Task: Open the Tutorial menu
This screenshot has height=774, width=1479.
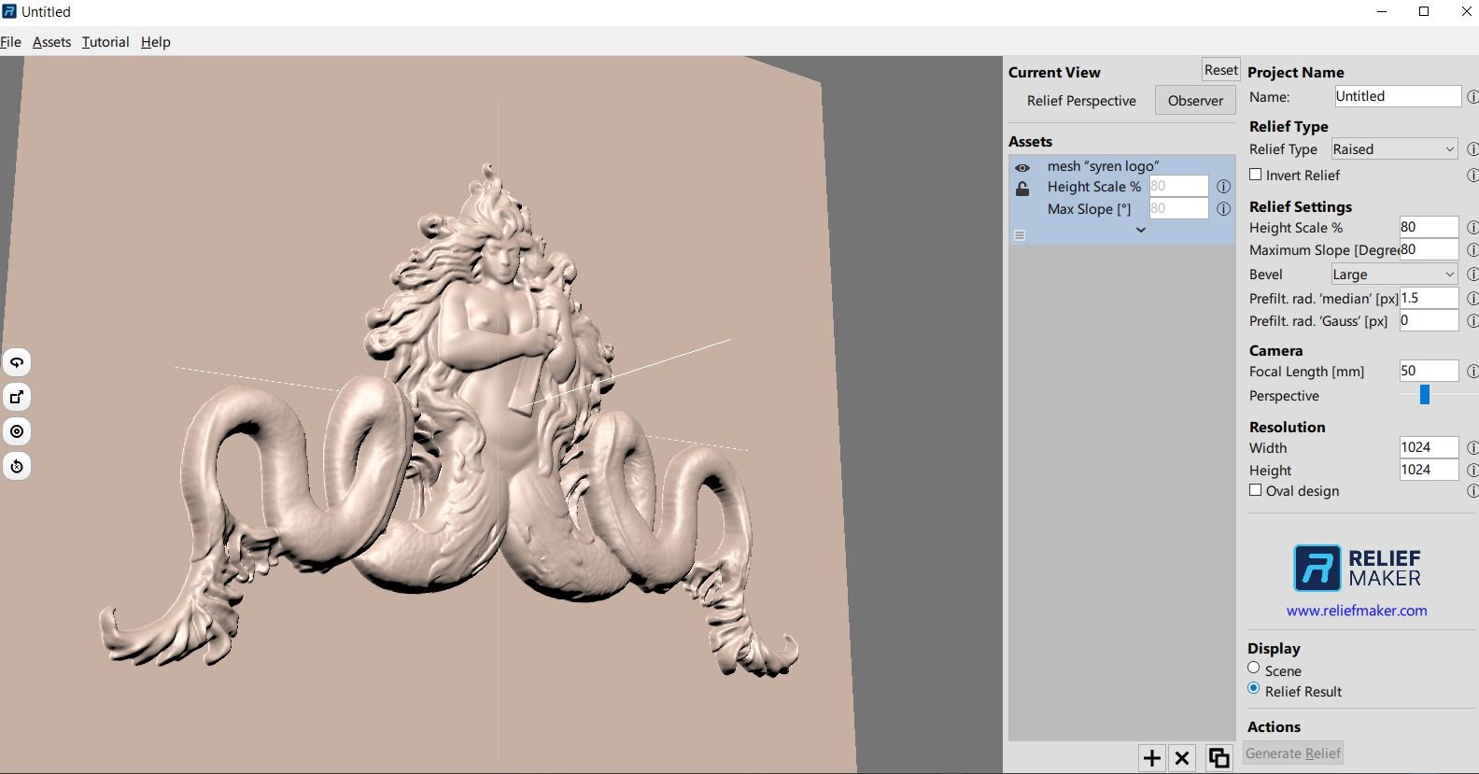Action: [x=106, y=42]
